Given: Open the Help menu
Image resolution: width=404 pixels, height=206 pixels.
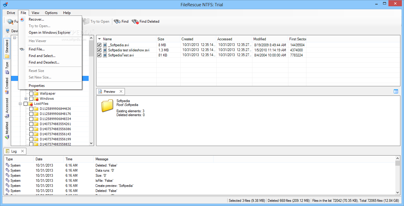Looking at the screenshot, I should click(67, 13).
